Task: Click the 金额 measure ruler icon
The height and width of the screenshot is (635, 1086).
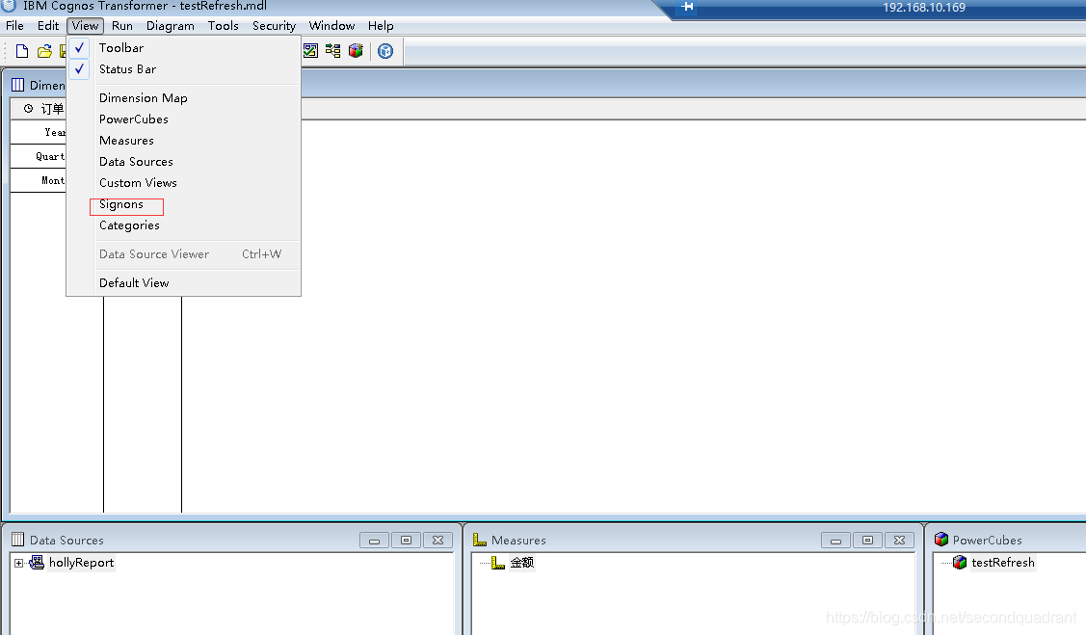Action: point(498,563)
